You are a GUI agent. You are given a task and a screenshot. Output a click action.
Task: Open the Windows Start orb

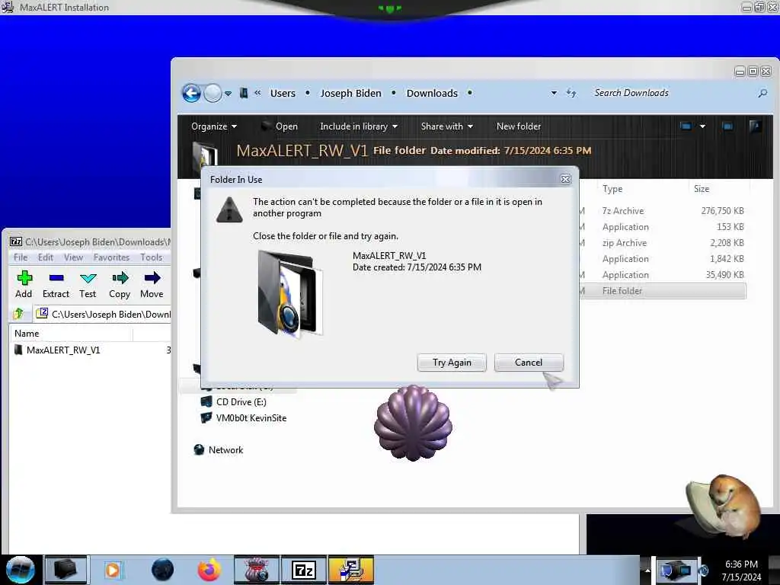[21, 570]
